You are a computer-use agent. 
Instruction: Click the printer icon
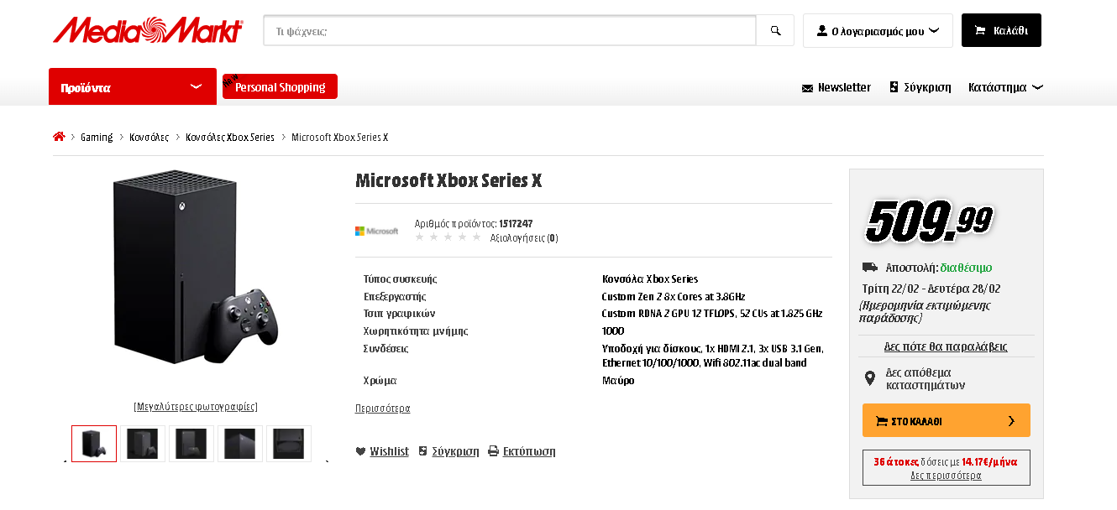pos(494,451)
